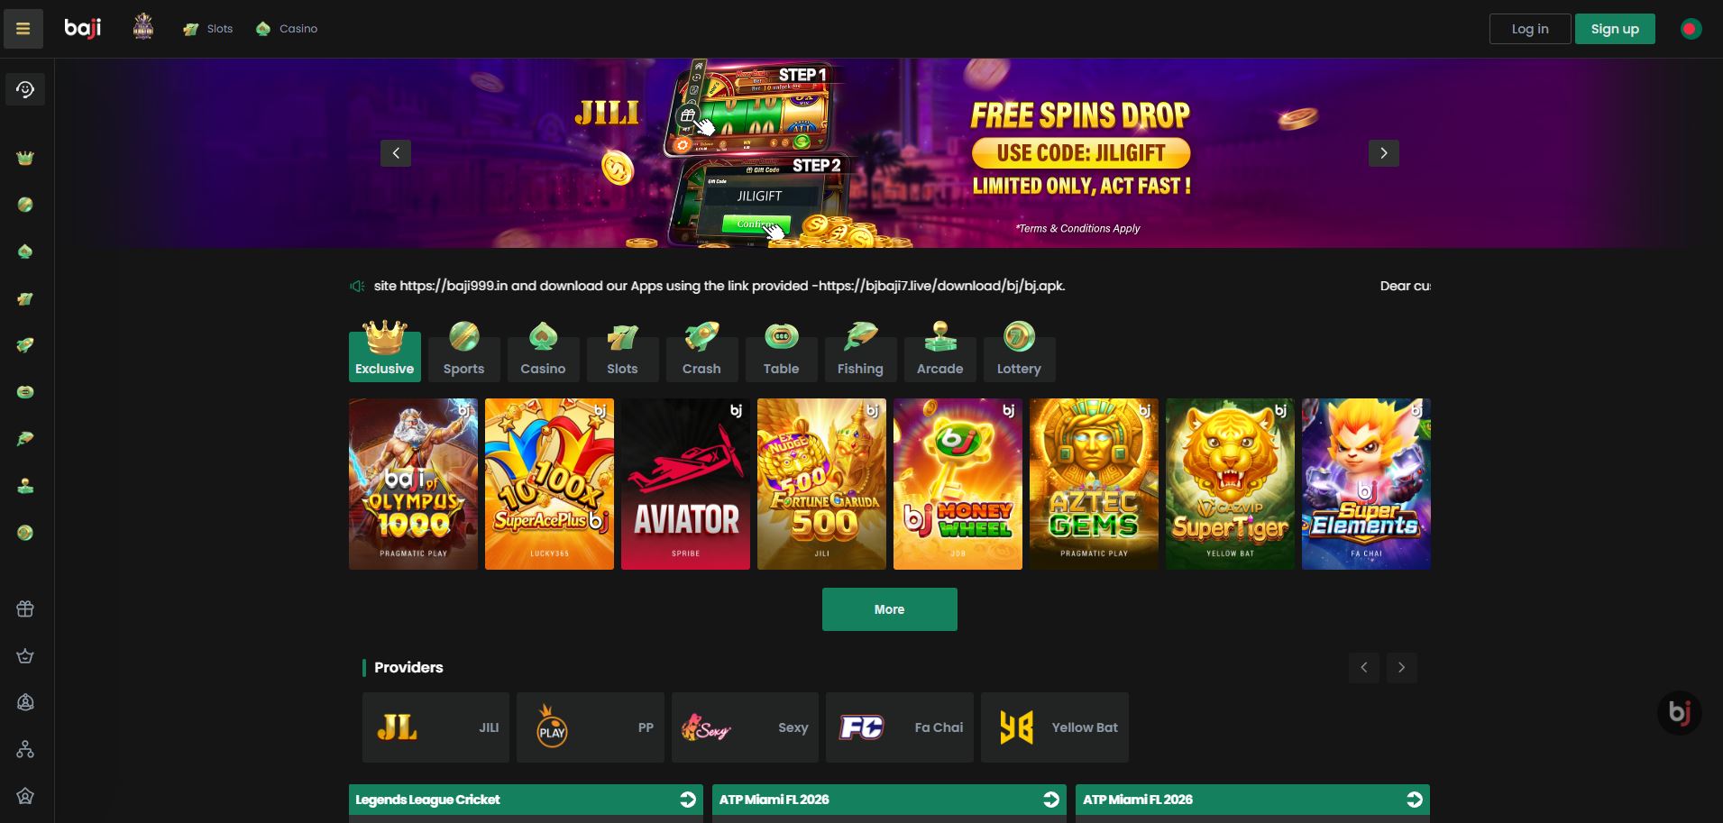Open the Lottery category tab
1723x823 pixels.
pos(1019,351)
